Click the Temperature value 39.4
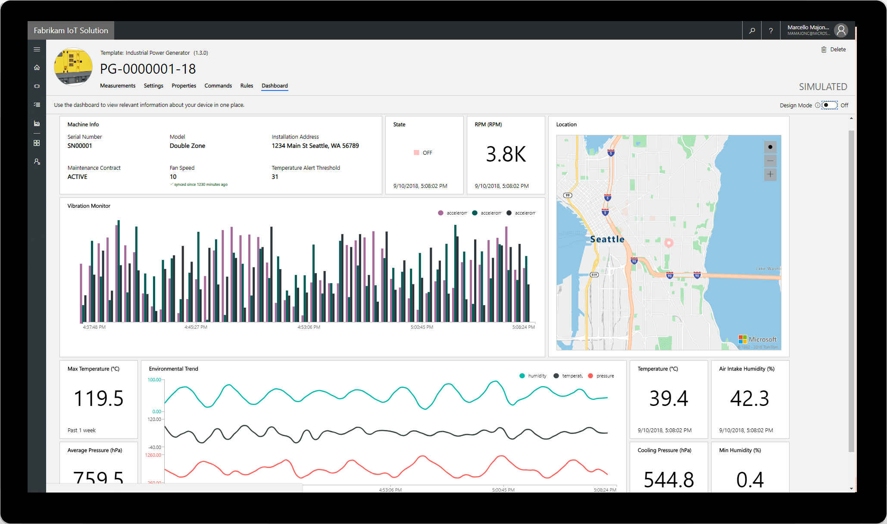Image resolution: width=887 pixels, height=524 pixels. (x=669, y=398)
